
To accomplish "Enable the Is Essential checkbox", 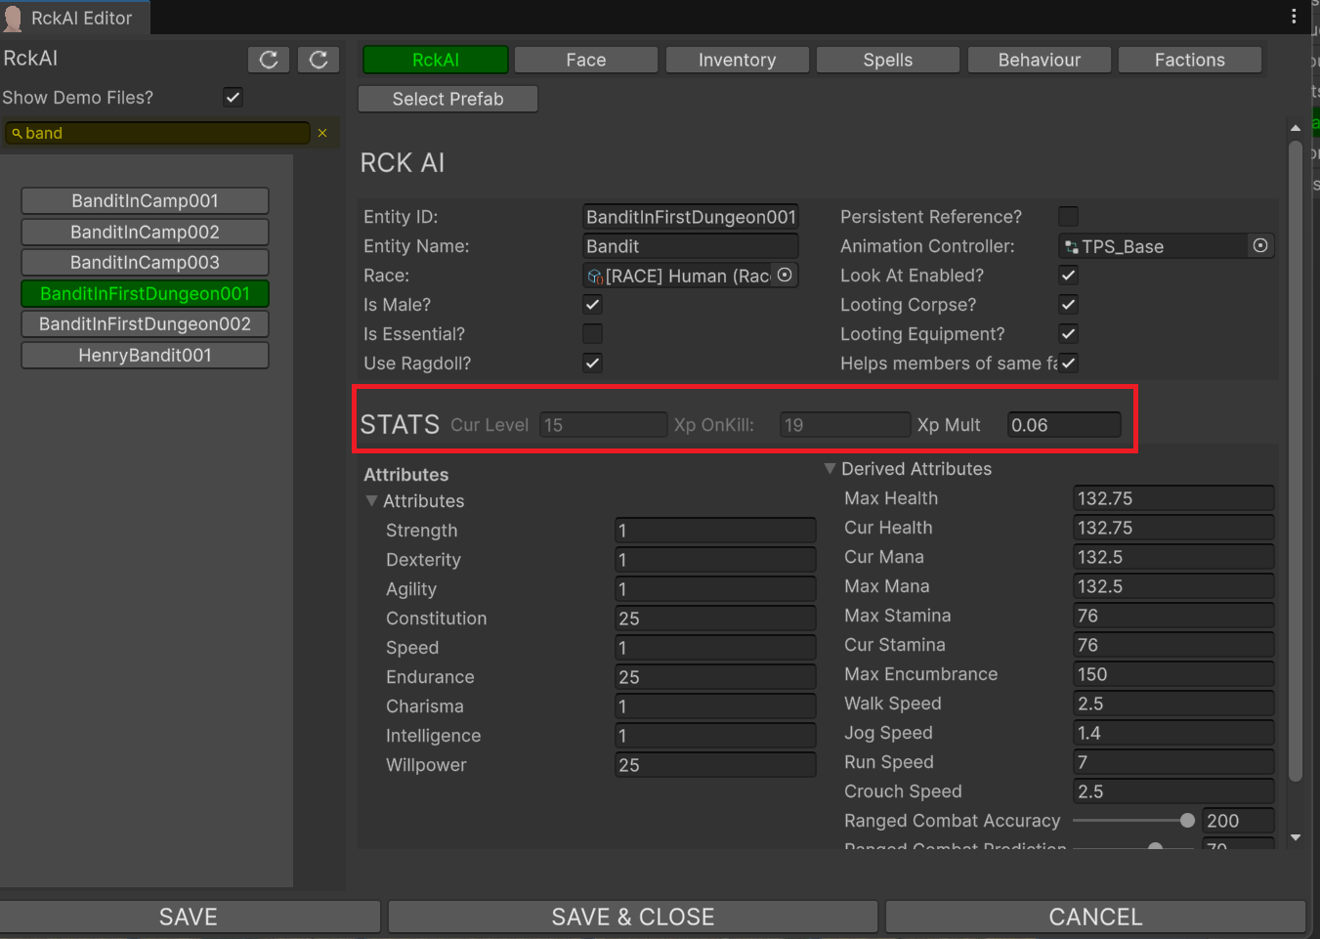I will [592, 334].
